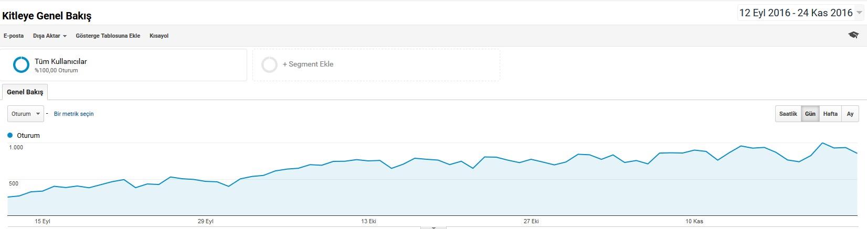Image resolution: width=867 pixels, height=229 pixels.
Task: Expand the small arrow below the chart
Action: pos(433,227)
